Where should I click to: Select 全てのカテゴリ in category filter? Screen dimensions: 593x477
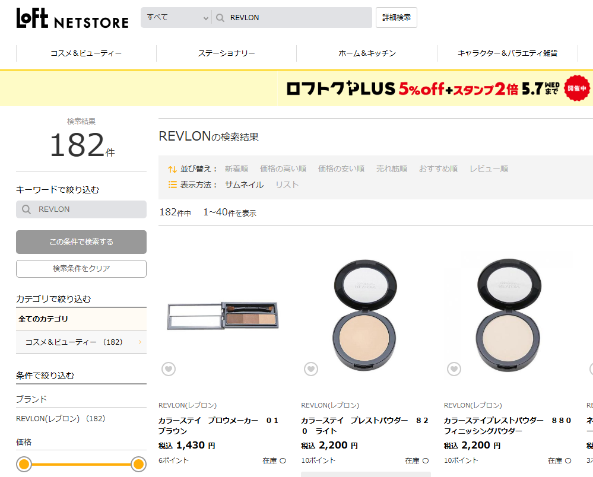pos(81,319)
